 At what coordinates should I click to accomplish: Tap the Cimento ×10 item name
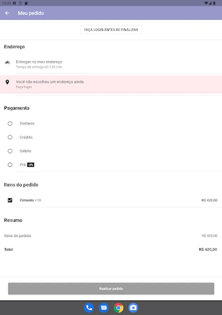tap(30, 200)
